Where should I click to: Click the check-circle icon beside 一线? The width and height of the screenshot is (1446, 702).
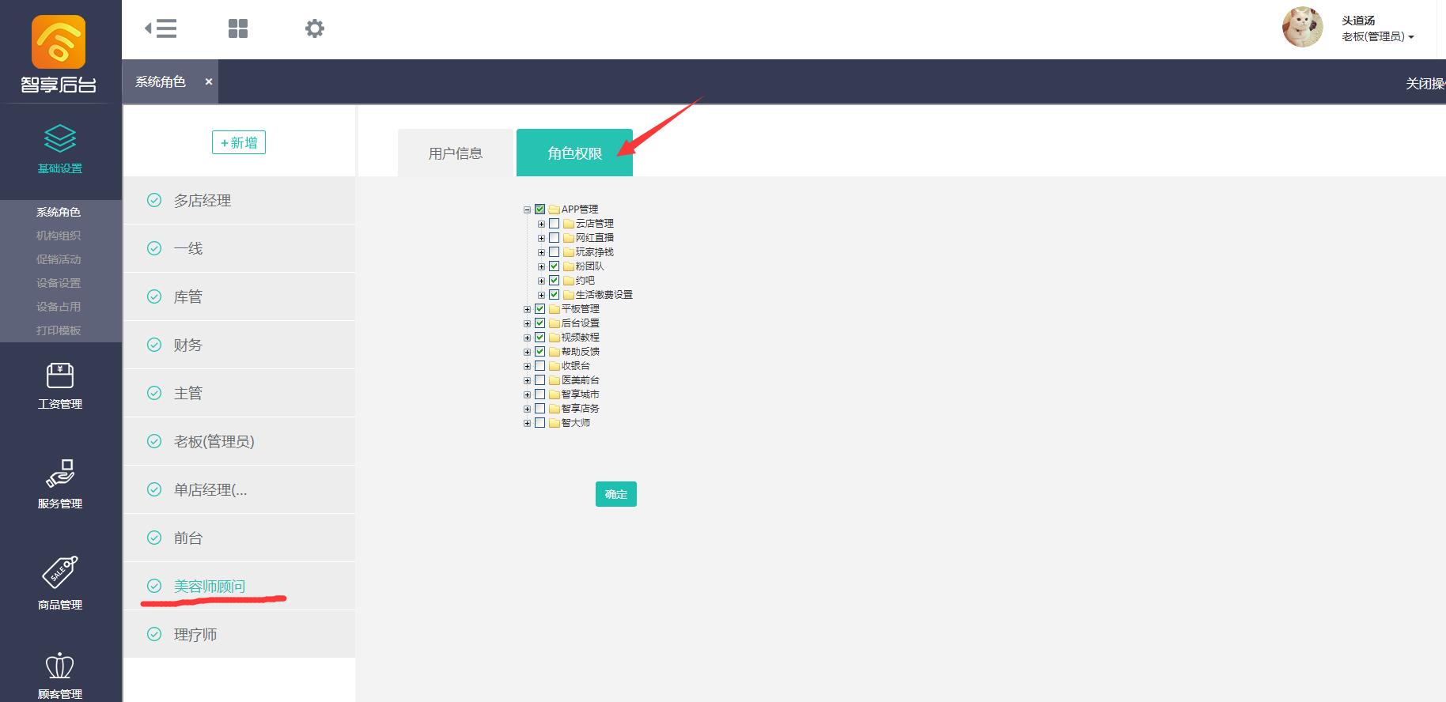(154, 248)
